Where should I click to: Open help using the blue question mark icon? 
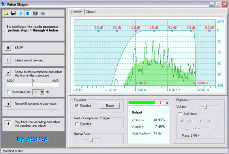(43, 13)
